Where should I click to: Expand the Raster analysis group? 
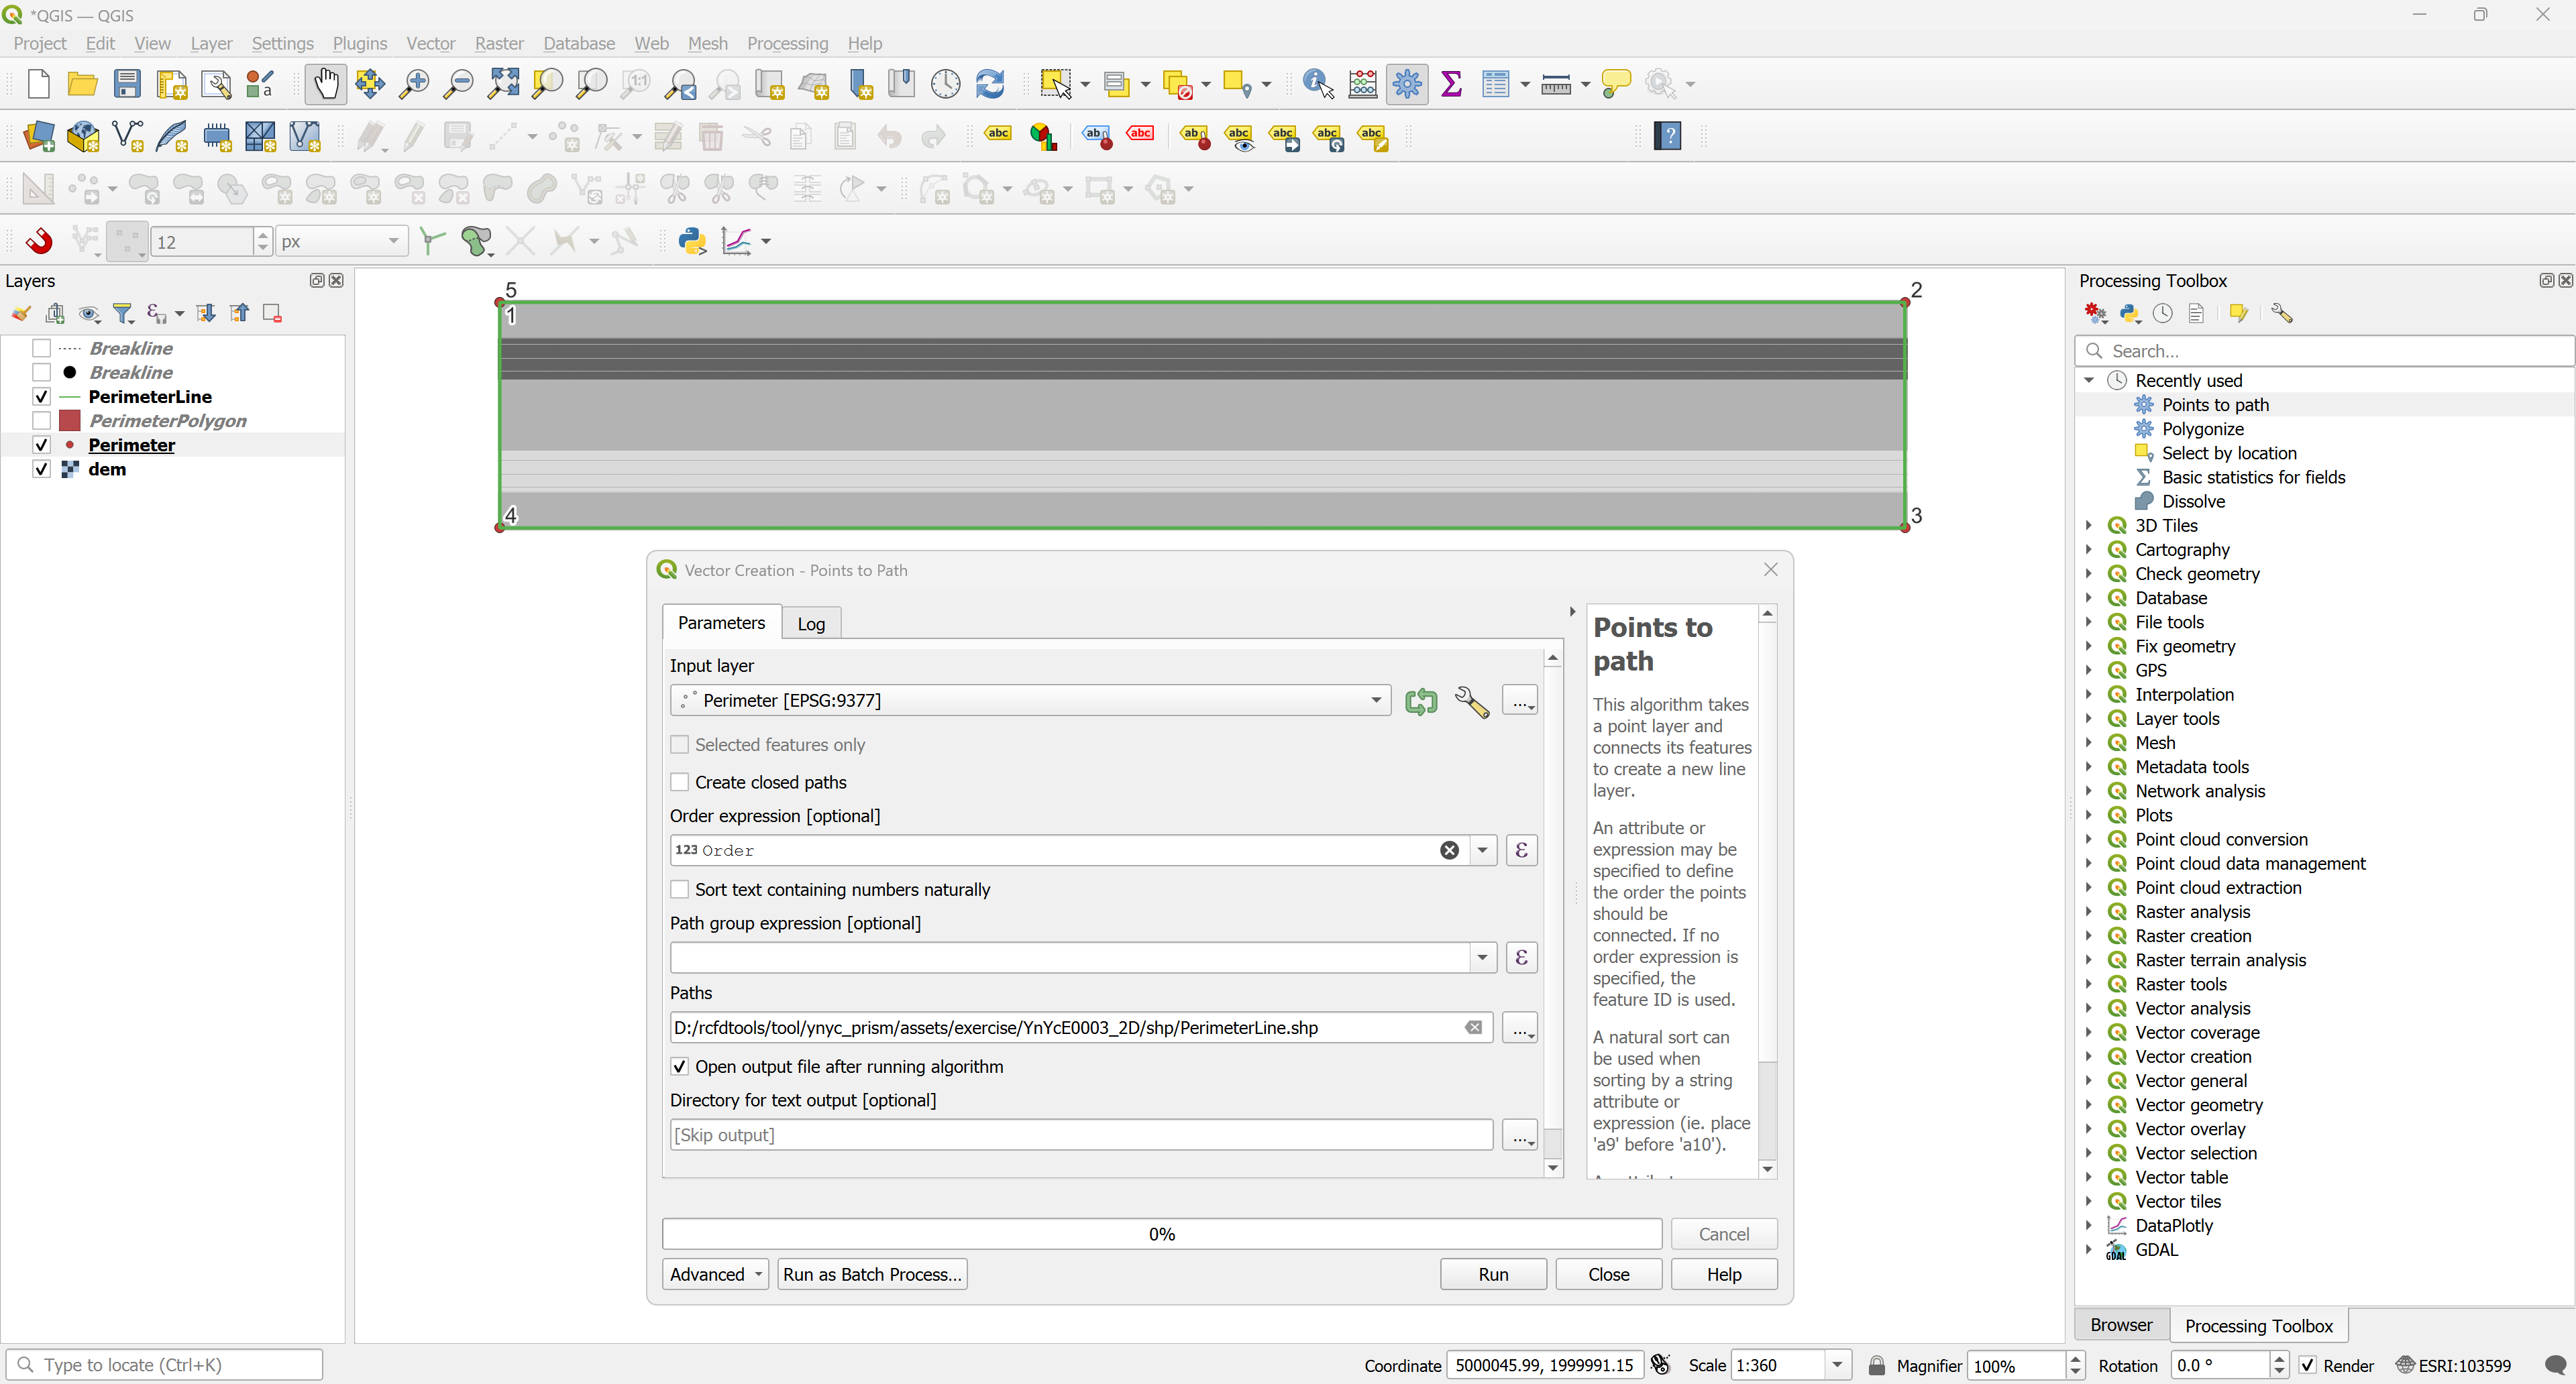[x=2089, y=911]
